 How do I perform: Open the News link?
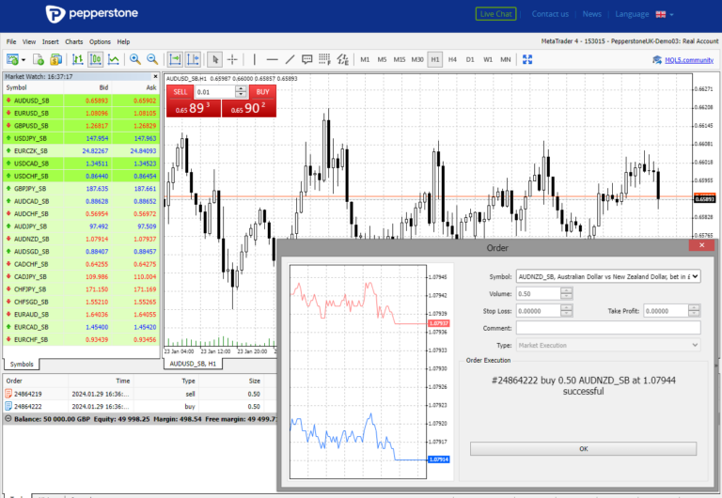[591, 14]
